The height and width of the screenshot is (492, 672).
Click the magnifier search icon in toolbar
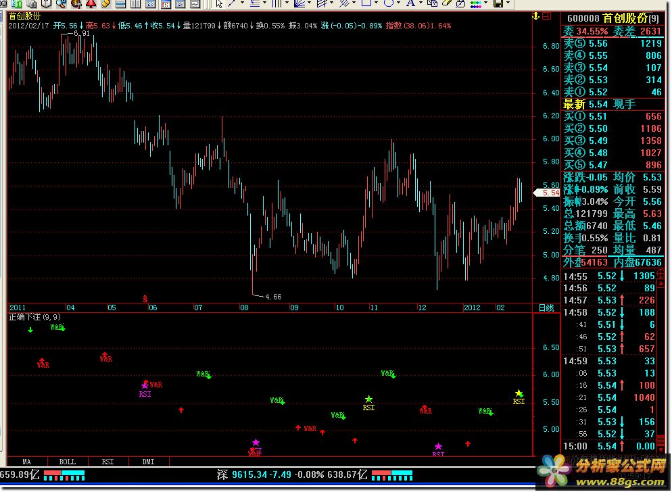tap(61, 4)
